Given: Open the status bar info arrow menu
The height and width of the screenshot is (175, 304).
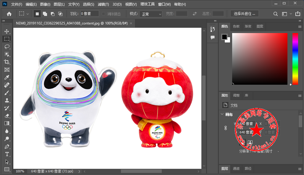Looking at the screenshot, I should tap(79, 171).
